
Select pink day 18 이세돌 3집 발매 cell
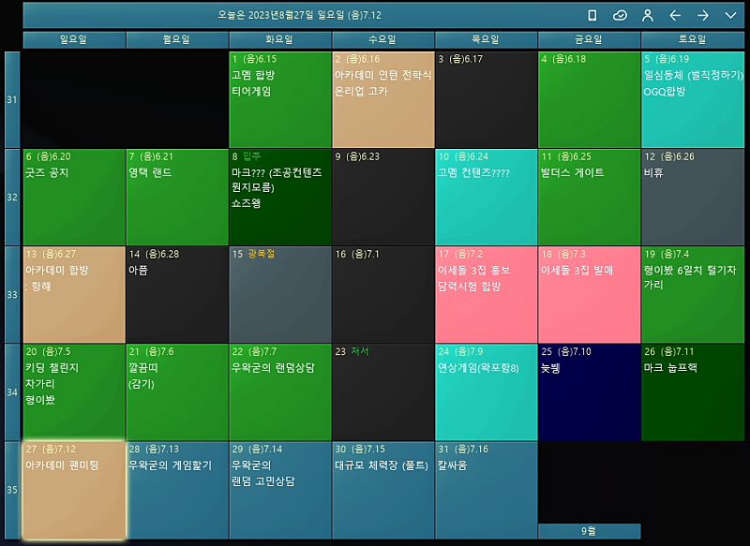point(589,295)
